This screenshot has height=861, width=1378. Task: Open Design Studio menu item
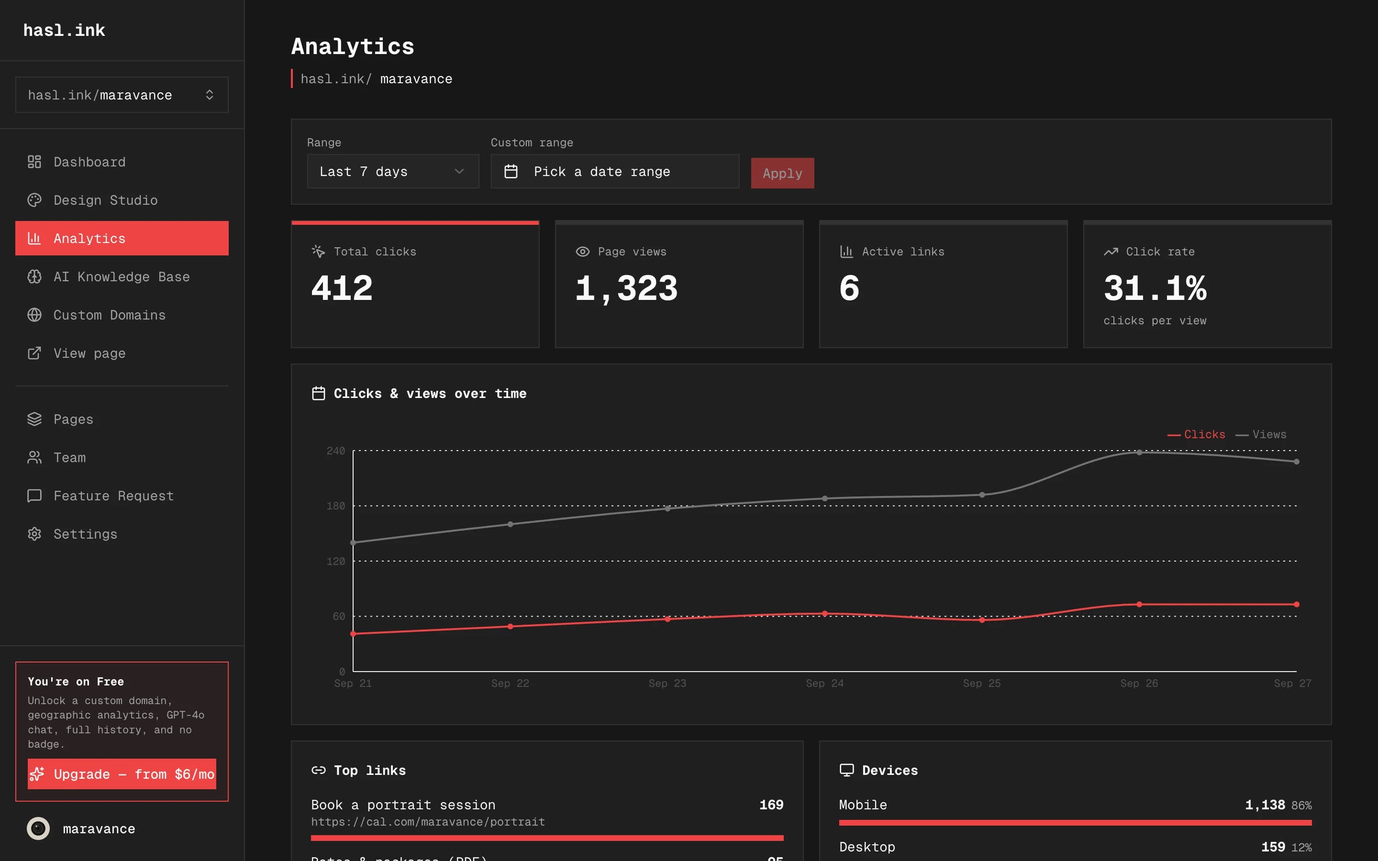(122, 200)
